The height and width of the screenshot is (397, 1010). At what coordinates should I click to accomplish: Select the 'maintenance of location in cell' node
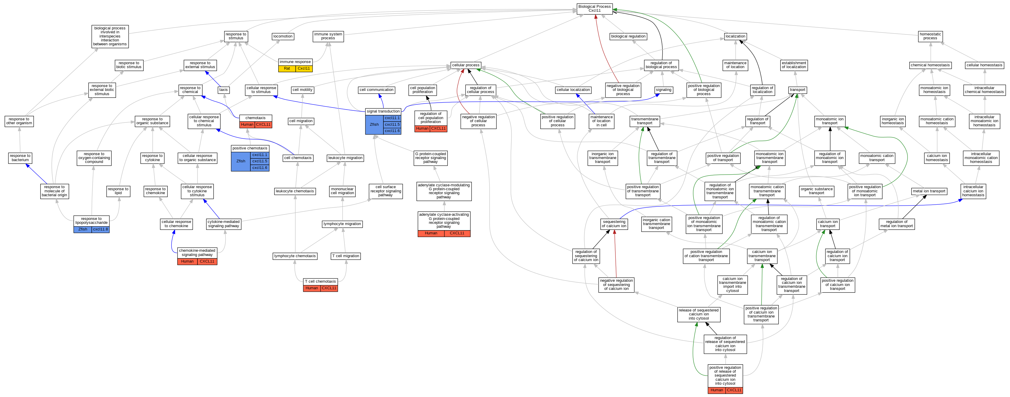tap(601, 121)
